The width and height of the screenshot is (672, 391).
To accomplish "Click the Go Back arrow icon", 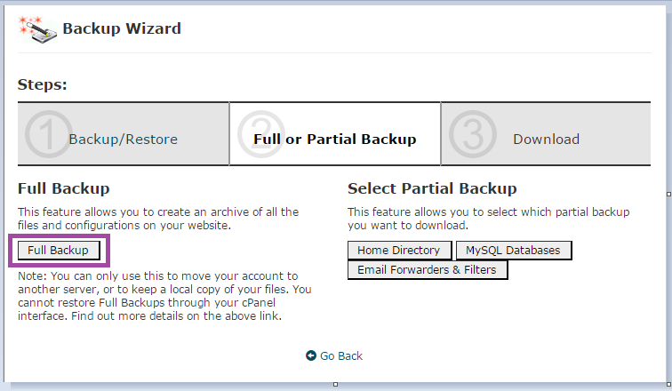I will click(311, 355).
